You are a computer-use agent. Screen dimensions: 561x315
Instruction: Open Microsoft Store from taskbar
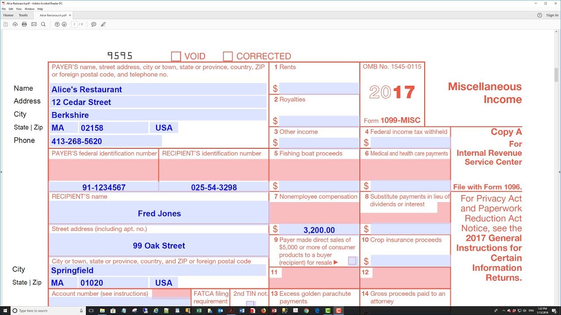(x=113, y=311)
